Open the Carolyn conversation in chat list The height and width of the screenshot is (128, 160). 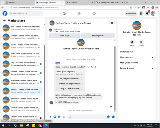pos(22,37)
